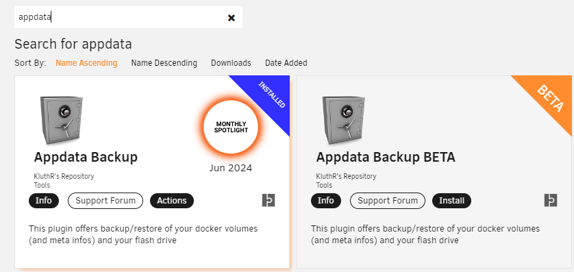This screenshot has height=272, width=574.
Task: Click the Appdata Backup safe icon
Action: click(62, 121)
